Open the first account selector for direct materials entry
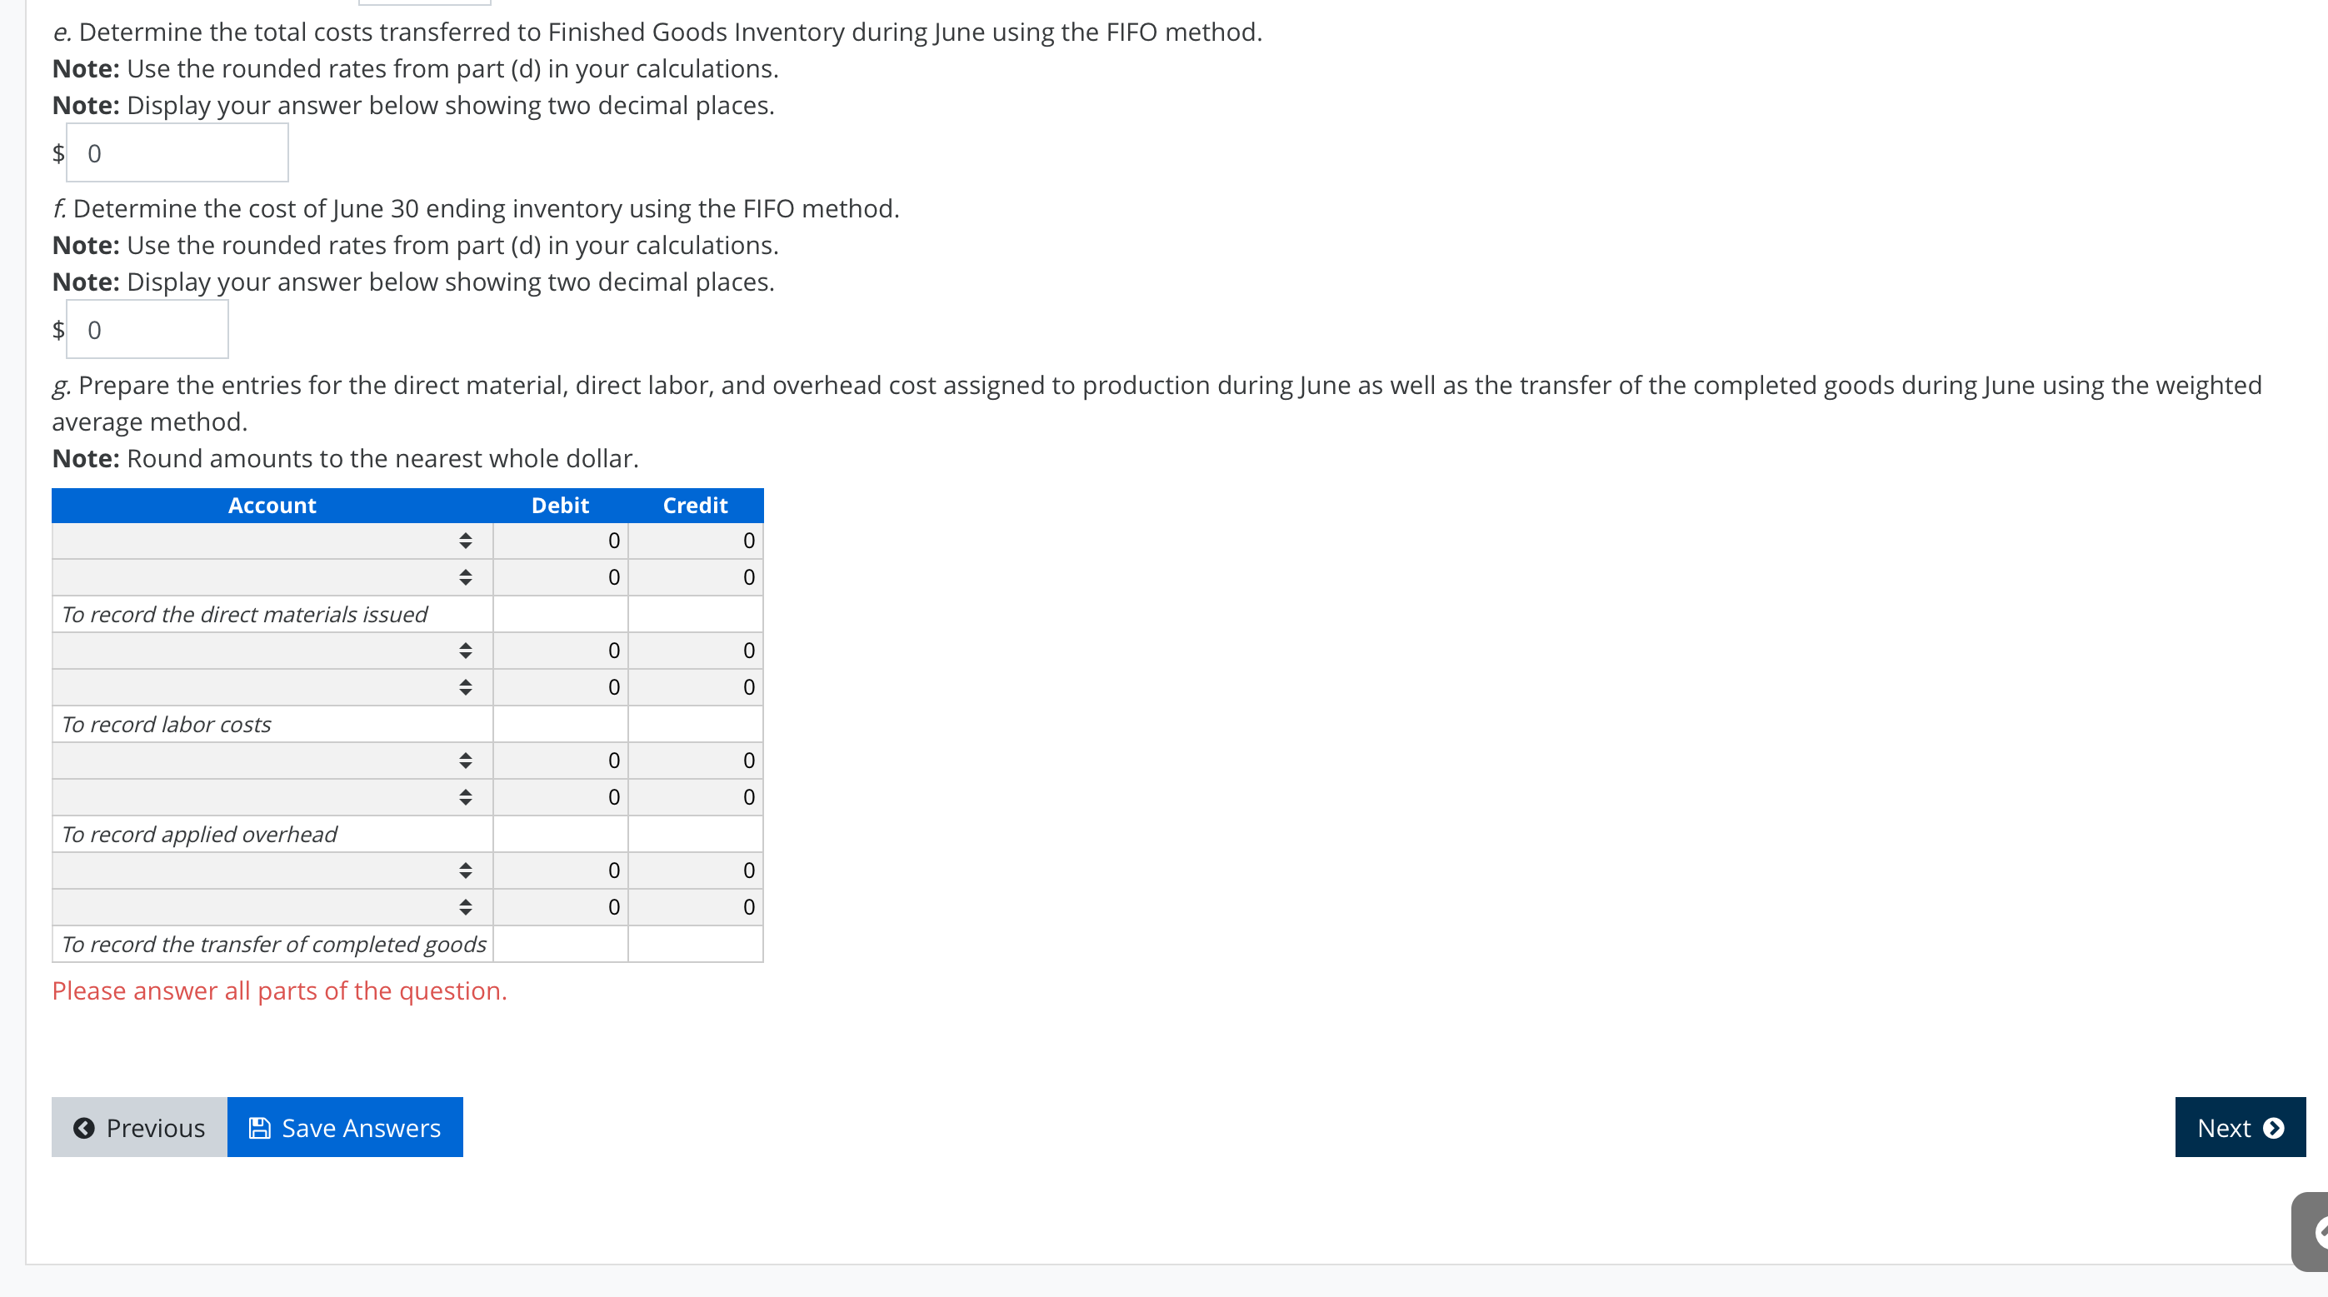 click(x=467, y=541)
